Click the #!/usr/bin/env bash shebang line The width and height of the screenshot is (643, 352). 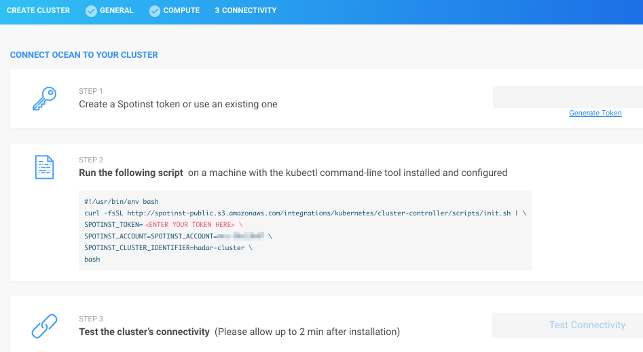(x=121, y=202)
